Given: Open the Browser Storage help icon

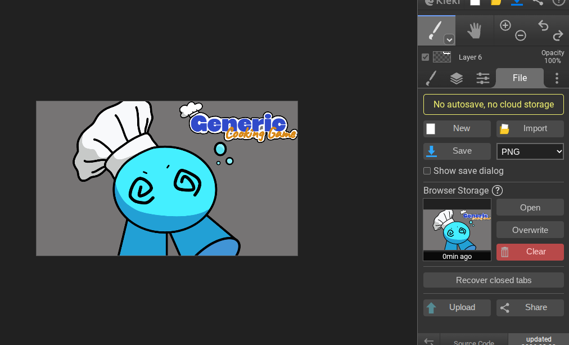Looking at the screenshot, I should tap(497, 191).
